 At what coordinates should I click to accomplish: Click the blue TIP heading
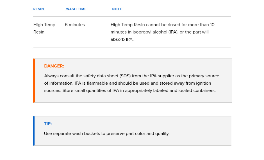tap(48, 123)
